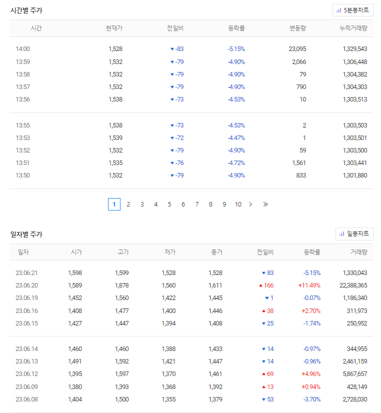Click the 시간 column header
Image resolution: width=381 pixels, height=413 pixels.
pyautogui.click(x=36, y=28)
